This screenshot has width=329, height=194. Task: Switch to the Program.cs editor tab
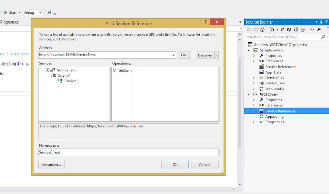pyautogui.click(x=9, y=22)
